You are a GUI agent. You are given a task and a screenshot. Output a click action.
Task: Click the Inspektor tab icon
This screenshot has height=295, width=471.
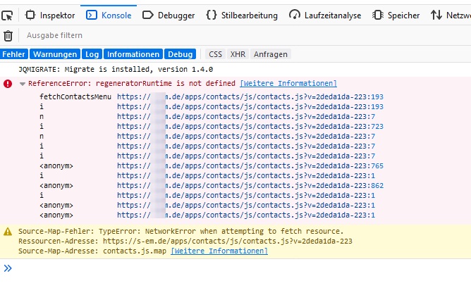click(x=30, y=15)
